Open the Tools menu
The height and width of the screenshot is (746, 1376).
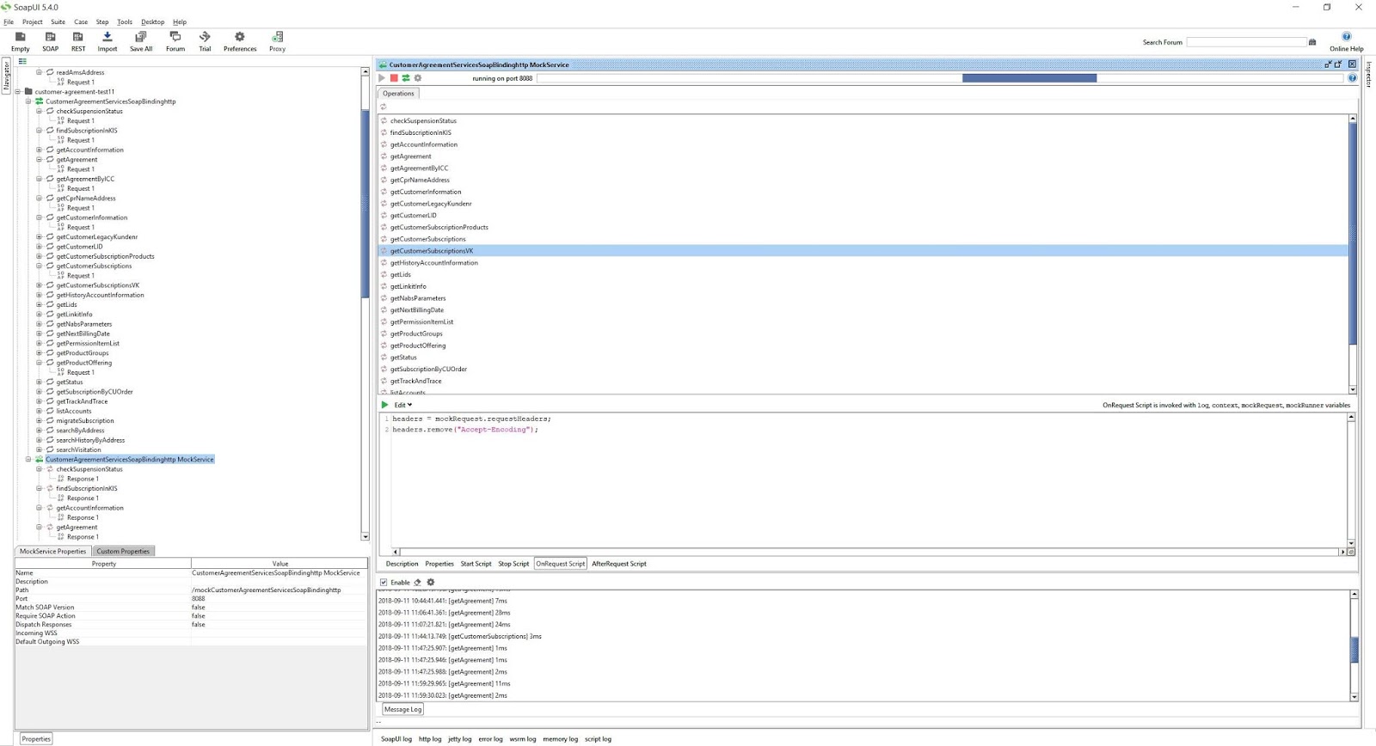tap(125, 22)
